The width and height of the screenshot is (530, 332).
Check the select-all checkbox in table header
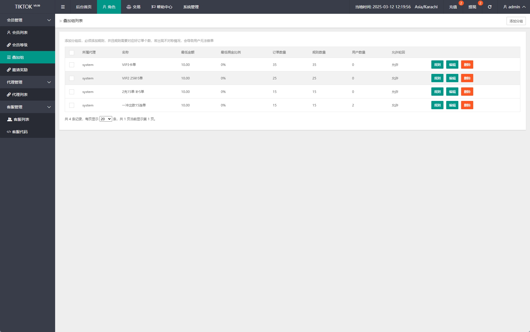pyautogui.click(x=72, y=52)
